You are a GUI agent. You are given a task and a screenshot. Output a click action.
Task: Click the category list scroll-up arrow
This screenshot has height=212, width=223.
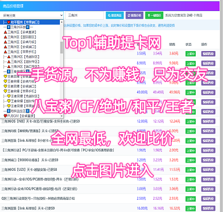(62, 22)
